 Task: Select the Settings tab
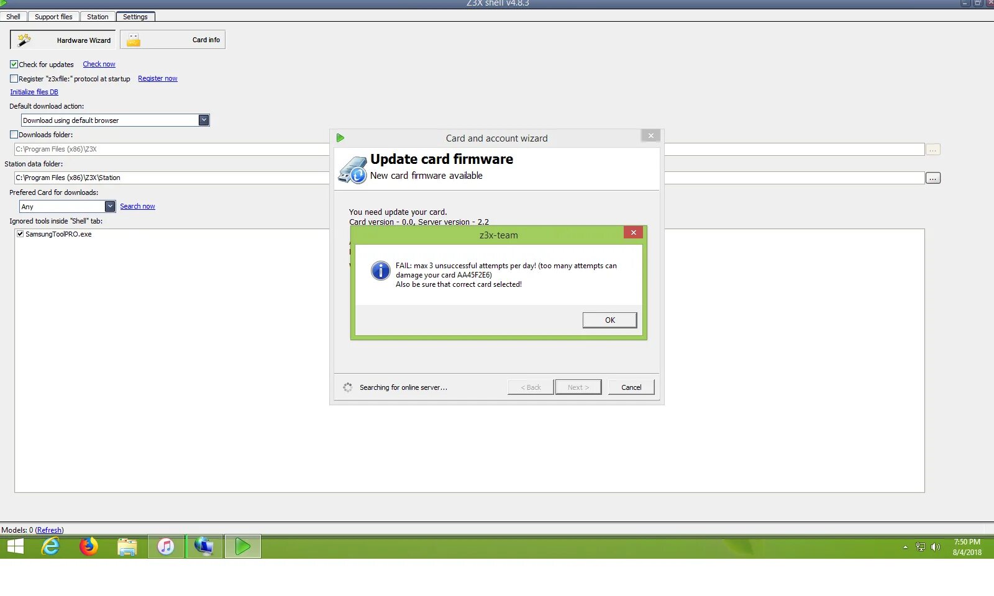(x=135, y=17)
